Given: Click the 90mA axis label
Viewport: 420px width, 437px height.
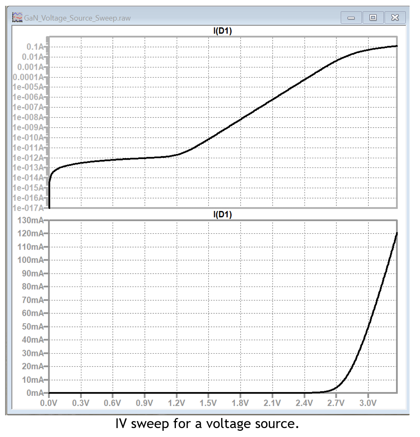Looking at the screenshot, I should pos(33,273).
